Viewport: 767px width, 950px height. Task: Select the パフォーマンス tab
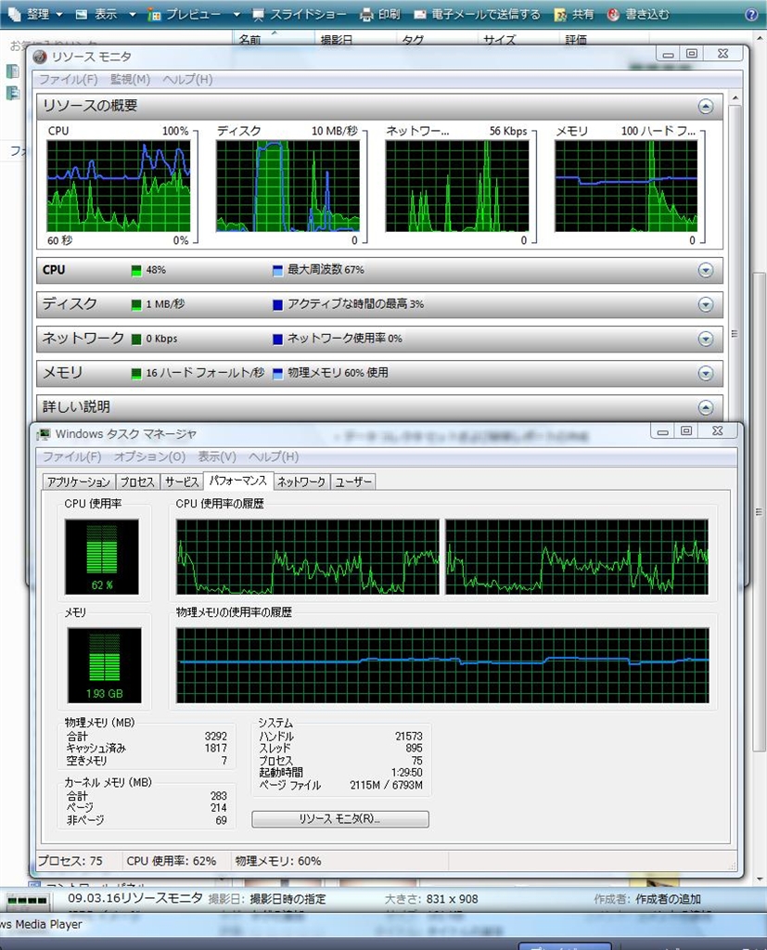click(238, 481)
